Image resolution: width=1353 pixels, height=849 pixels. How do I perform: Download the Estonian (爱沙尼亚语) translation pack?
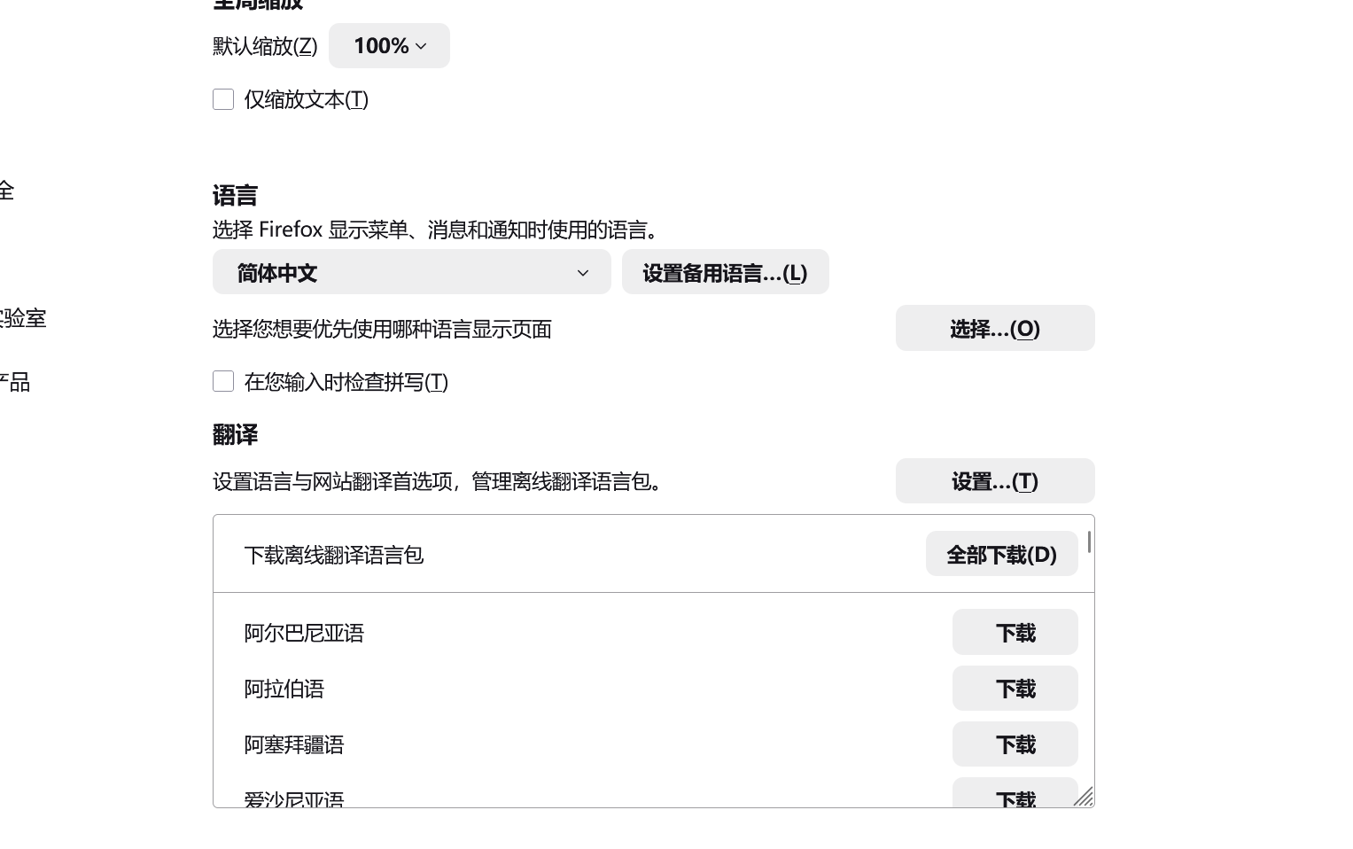1015,798
